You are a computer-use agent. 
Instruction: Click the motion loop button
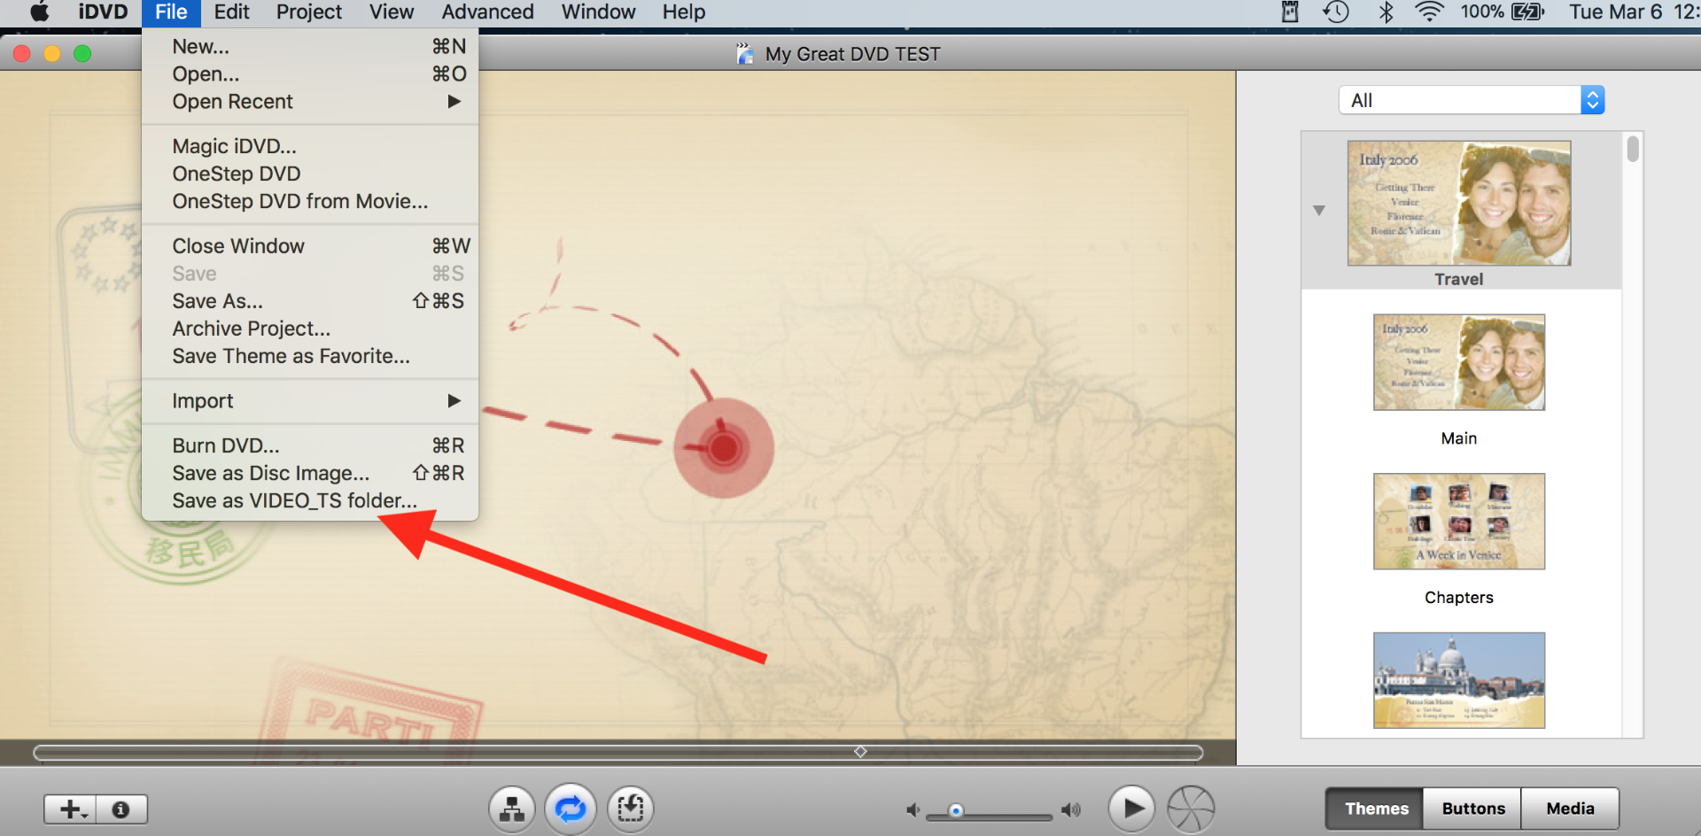pos(571,809)
